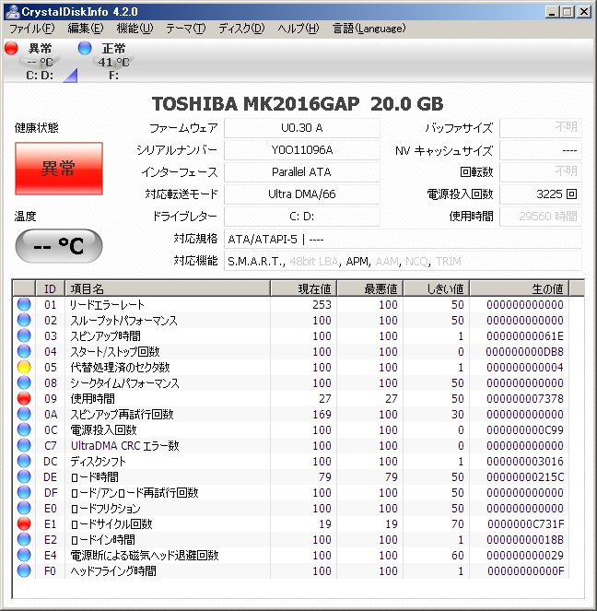
Task: Click blue status icon for ID C7
Action: [x=24, y=445]
